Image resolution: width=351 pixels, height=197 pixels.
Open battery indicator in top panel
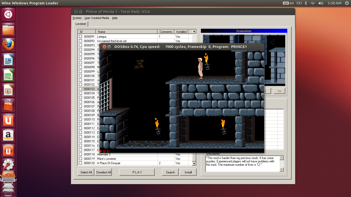299,3
